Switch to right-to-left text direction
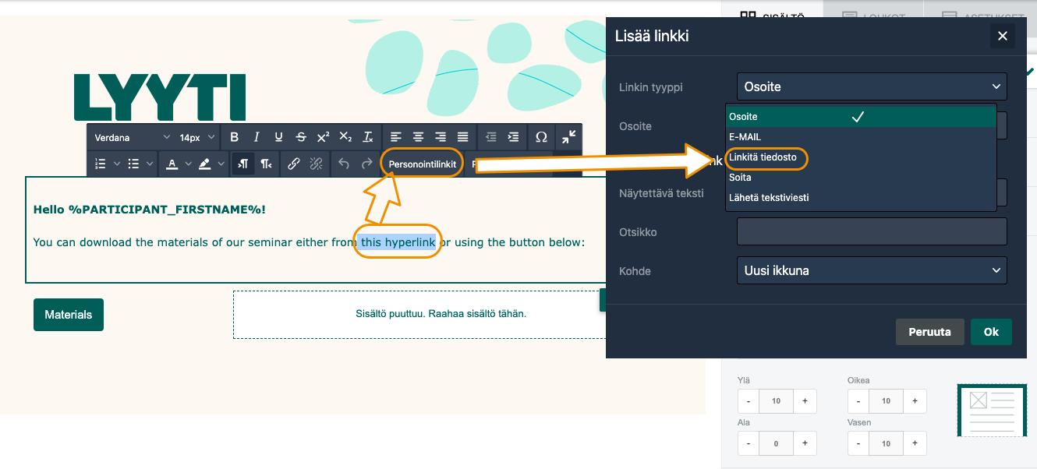 (266, 164)
